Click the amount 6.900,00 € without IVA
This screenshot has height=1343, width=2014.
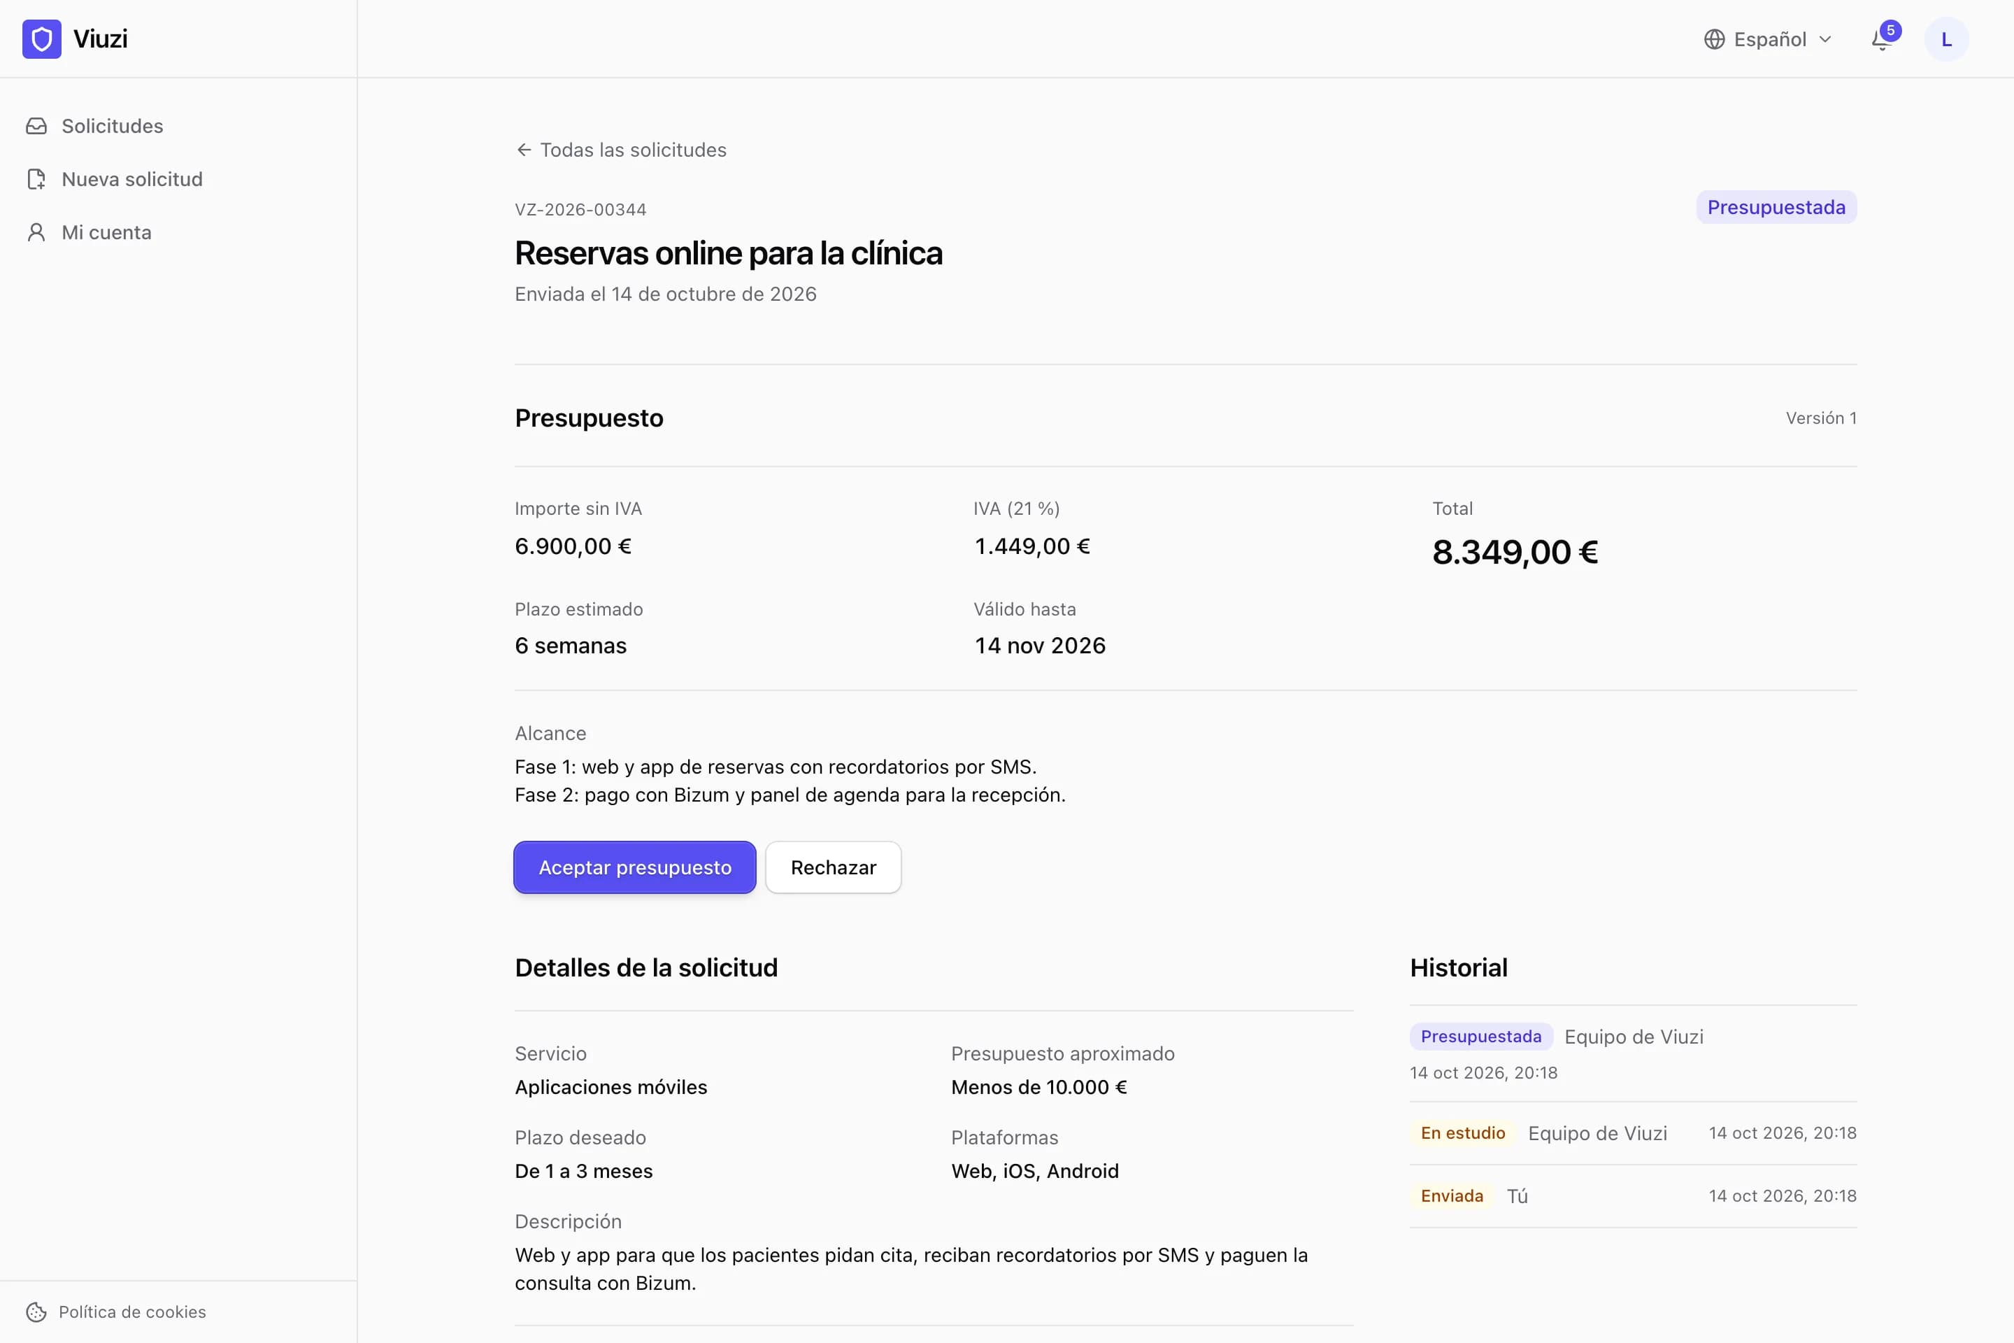coord(573,546)
